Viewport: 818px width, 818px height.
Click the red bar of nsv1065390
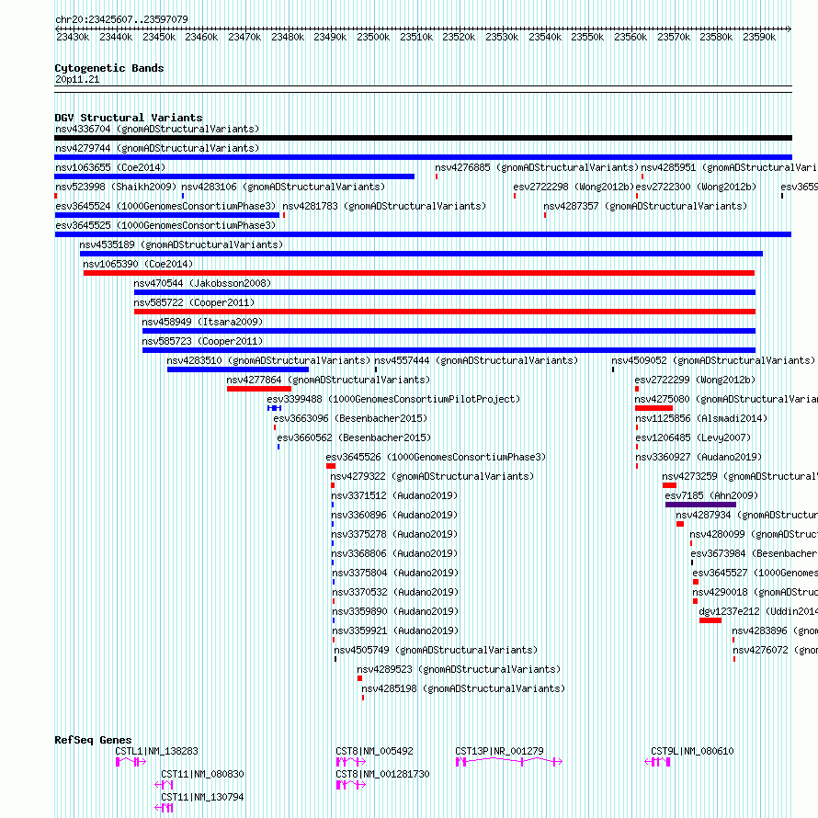tap(419, 273)
